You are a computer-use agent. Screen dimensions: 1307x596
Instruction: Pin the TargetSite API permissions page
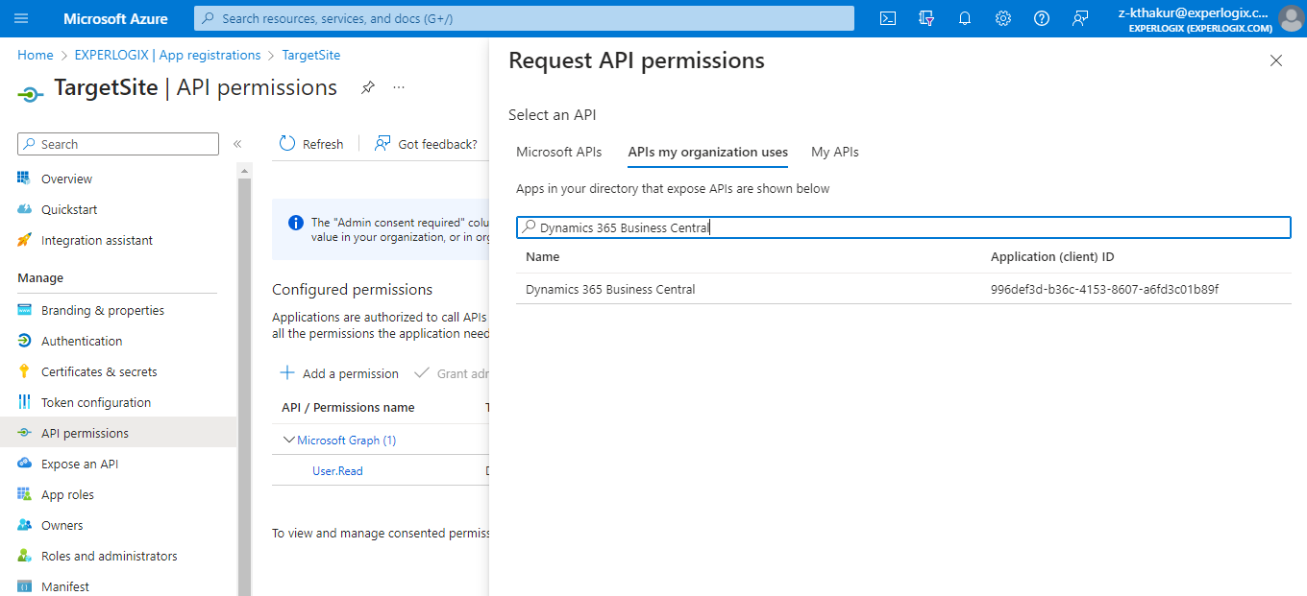[x=367, y=87]
